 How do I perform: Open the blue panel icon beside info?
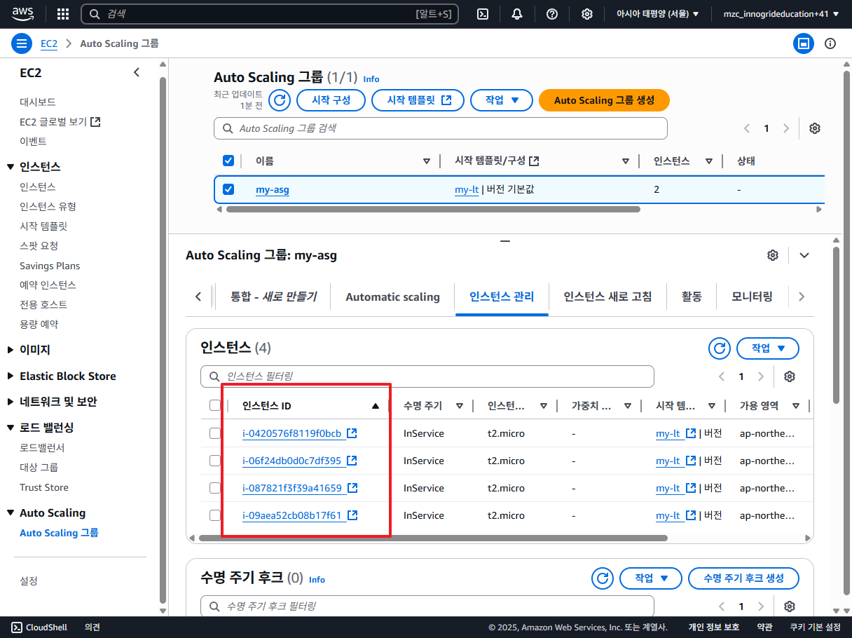[x=804, y=43]
